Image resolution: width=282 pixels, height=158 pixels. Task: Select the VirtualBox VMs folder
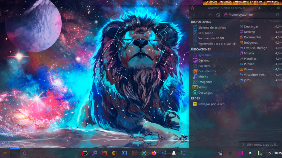254,75
